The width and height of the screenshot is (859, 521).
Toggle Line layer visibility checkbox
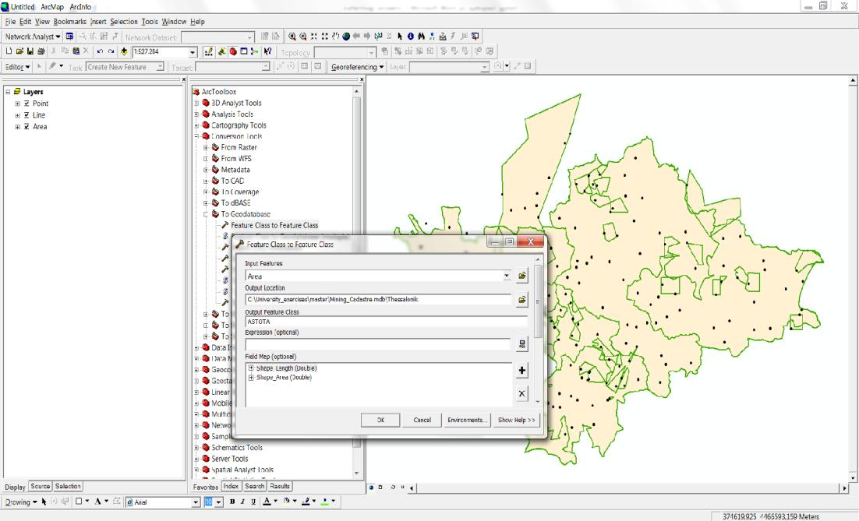(x=27, y=115)
